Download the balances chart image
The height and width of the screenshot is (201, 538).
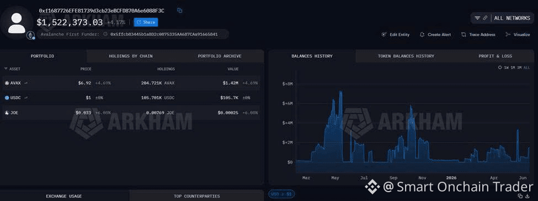point(528,196)
